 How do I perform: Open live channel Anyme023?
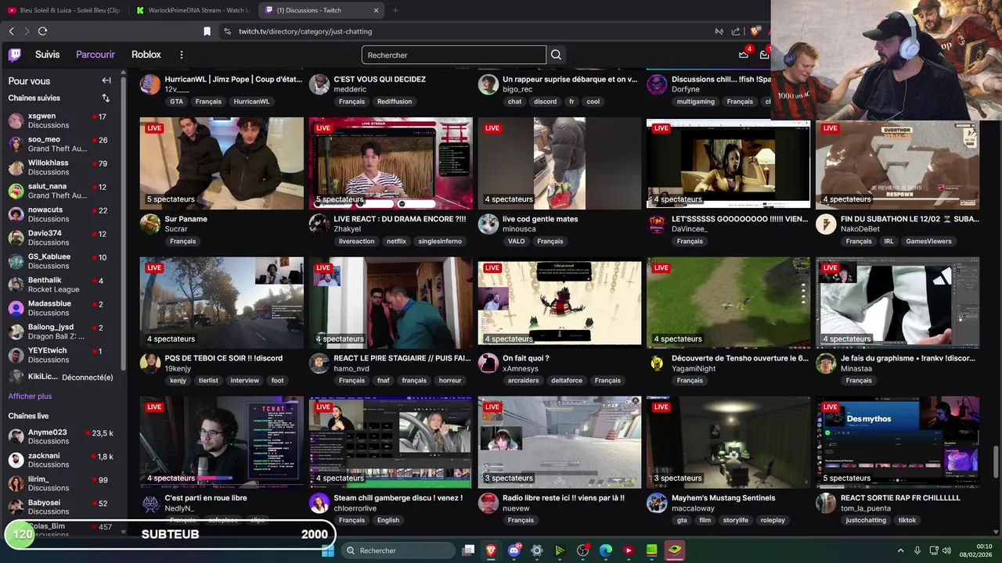coord(61,436)
